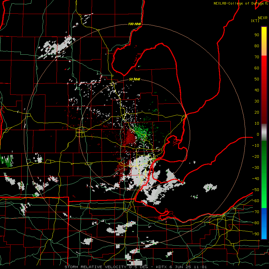
Task: Click the -50 value on the velocity legend
Action: pos(256,190)
